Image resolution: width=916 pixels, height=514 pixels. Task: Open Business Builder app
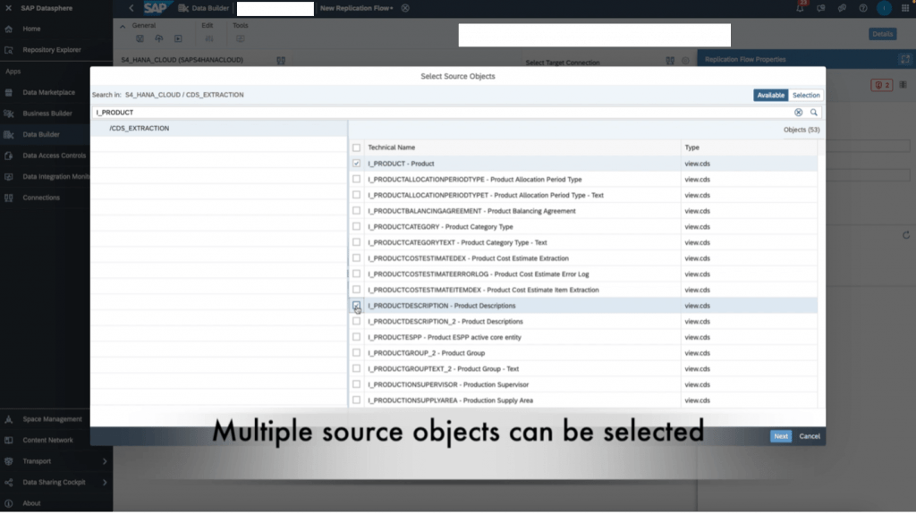click(47, 114)
